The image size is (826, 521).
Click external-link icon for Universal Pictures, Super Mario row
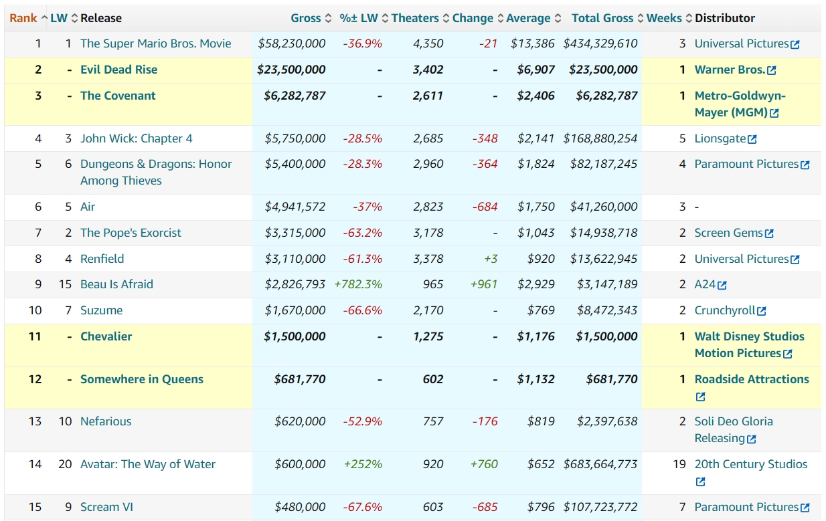(x=795, y=45)
